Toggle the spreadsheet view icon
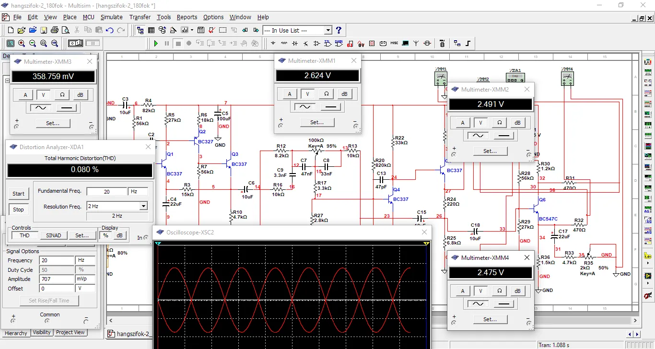The image size is (655, 349). coord(151,30)
